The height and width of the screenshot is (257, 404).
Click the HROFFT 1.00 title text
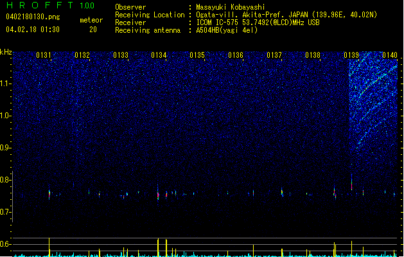(x=51, y=5)
